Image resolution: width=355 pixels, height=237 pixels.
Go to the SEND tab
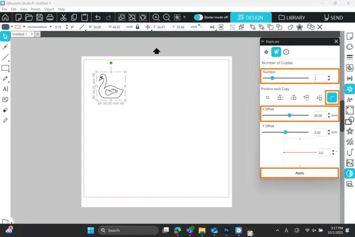(x=333, y=17)
